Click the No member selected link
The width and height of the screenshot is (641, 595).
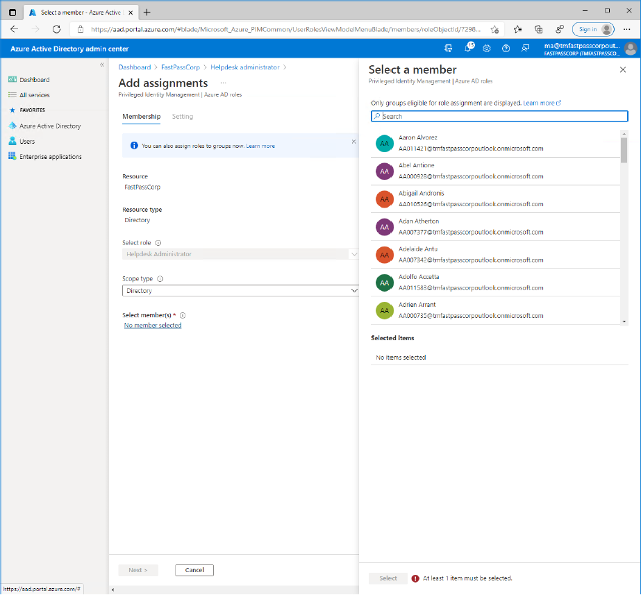153,326
